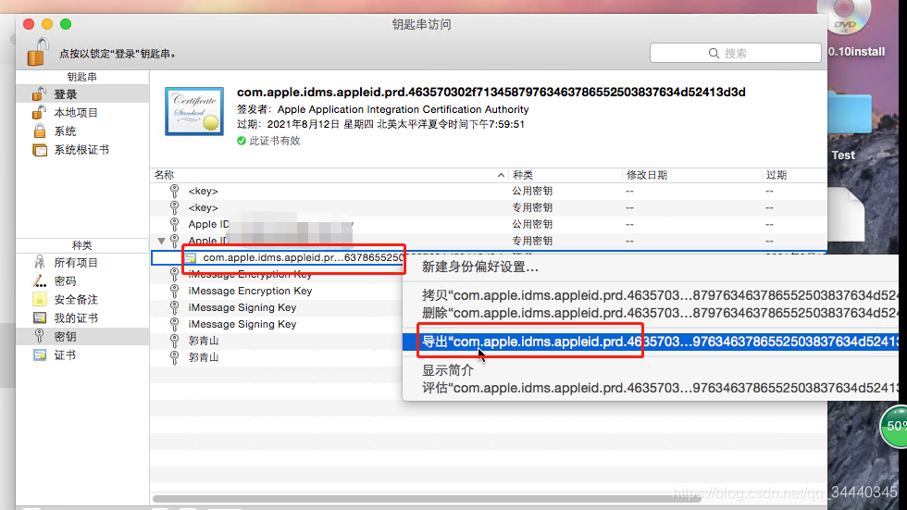Select the first <key> 公用密钥 row
Screen dimensions: 907x510
(489, 191)
